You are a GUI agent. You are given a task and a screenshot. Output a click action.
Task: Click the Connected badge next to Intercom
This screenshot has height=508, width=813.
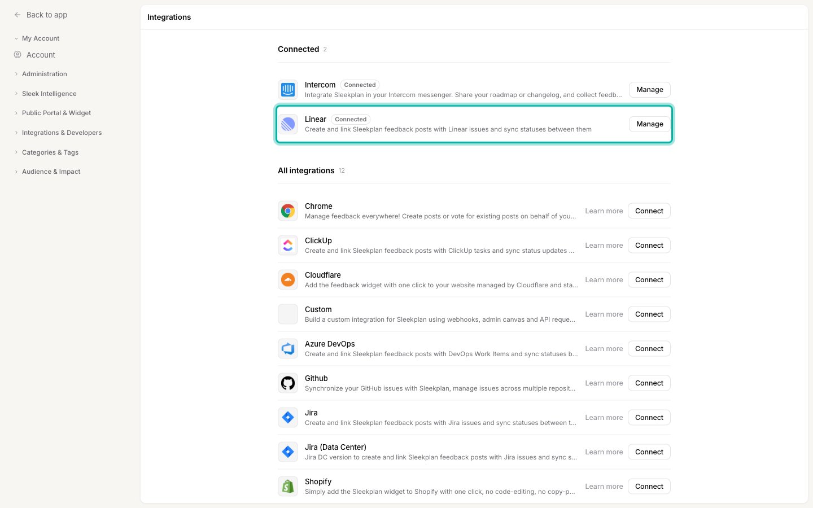click(360, 85)
